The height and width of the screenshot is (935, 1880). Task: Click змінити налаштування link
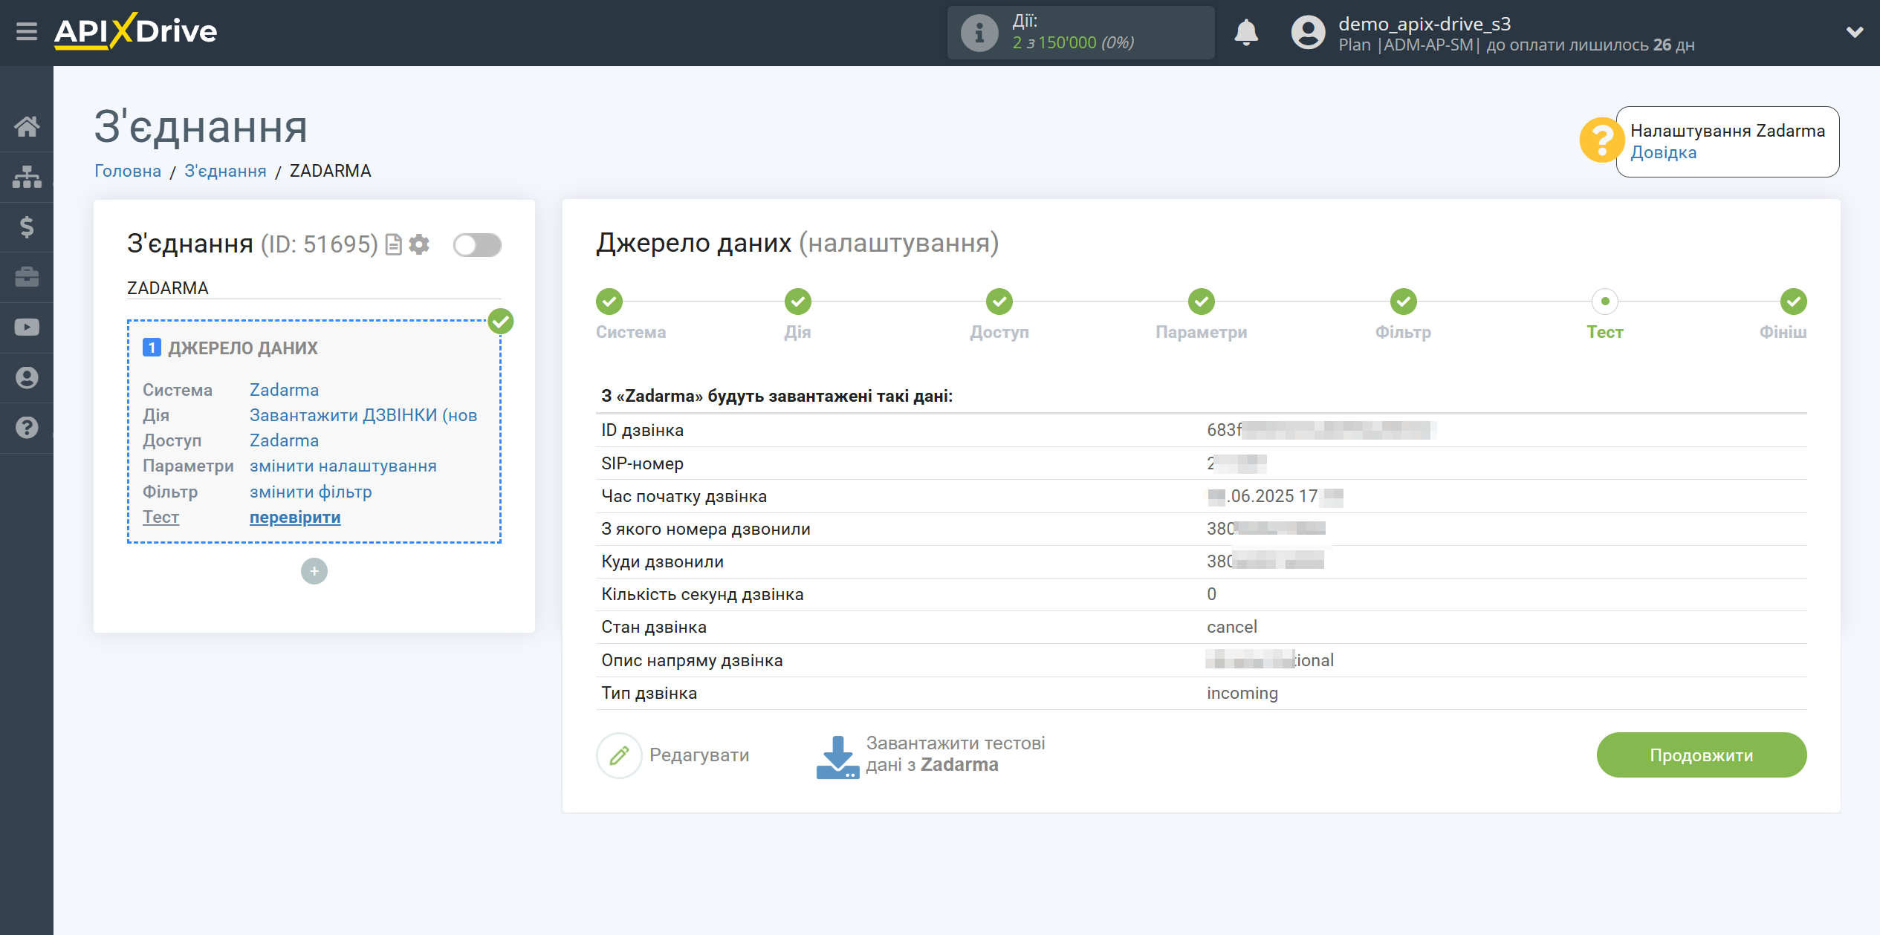point(343,466)
